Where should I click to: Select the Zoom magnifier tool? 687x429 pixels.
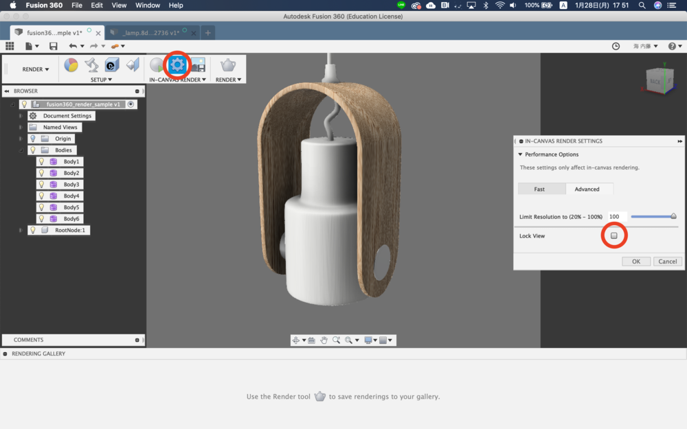pyautogui.click(x=336, y=340)
